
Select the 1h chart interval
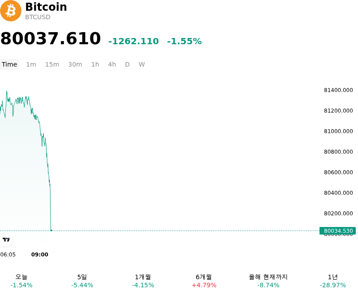(x=95, y=64)
